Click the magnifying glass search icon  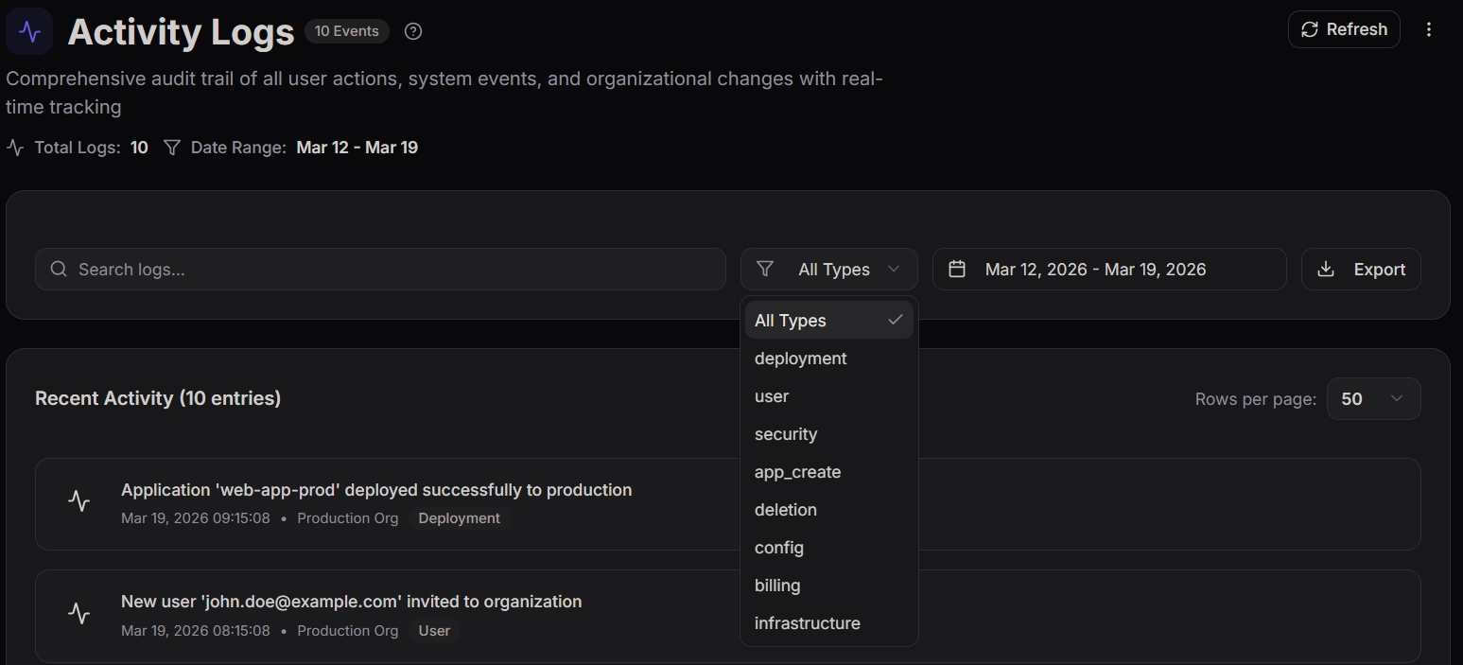(x=59, y=269)
